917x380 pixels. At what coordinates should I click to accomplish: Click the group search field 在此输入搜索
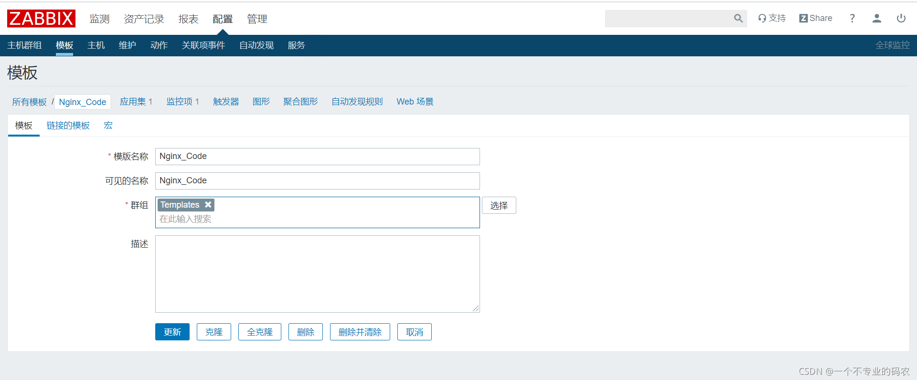(318, 219)
